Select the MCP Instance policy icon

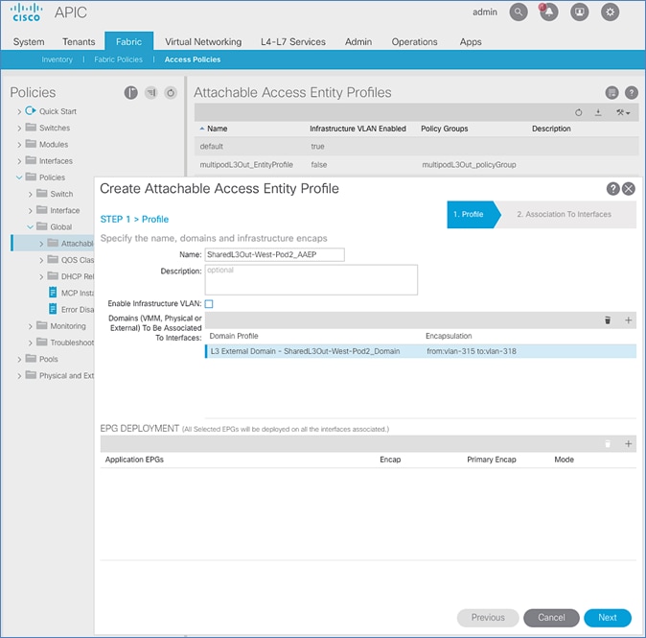point(53,293)
